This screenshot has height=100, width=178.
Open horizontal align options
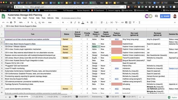(102, 22)
